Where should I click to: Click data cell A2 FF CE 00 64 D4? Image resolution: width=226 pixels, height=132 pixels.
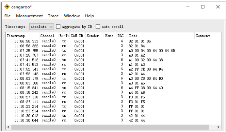[x=146, y=69]
